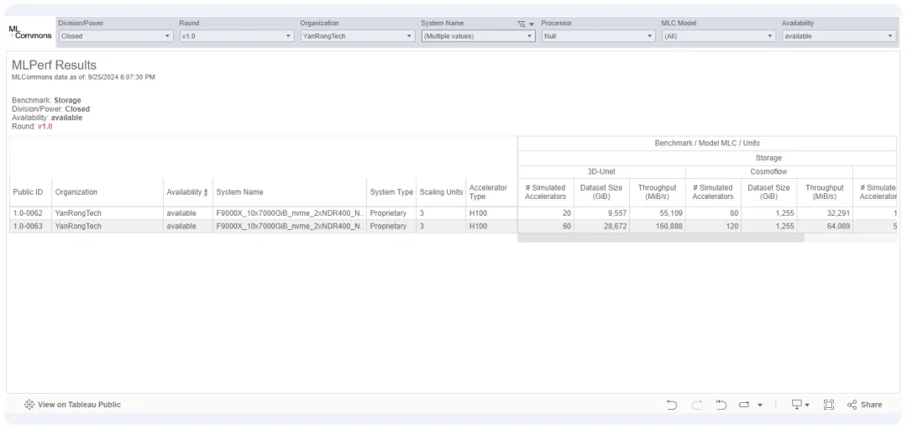Click the Tableau Public logo icon
The height and width of the screenshot is (429, 907).
[29, 405]
